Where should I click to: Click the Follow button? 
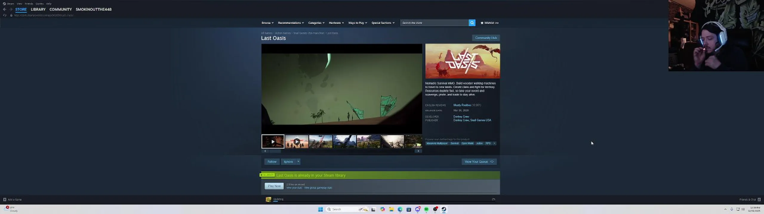272,162
